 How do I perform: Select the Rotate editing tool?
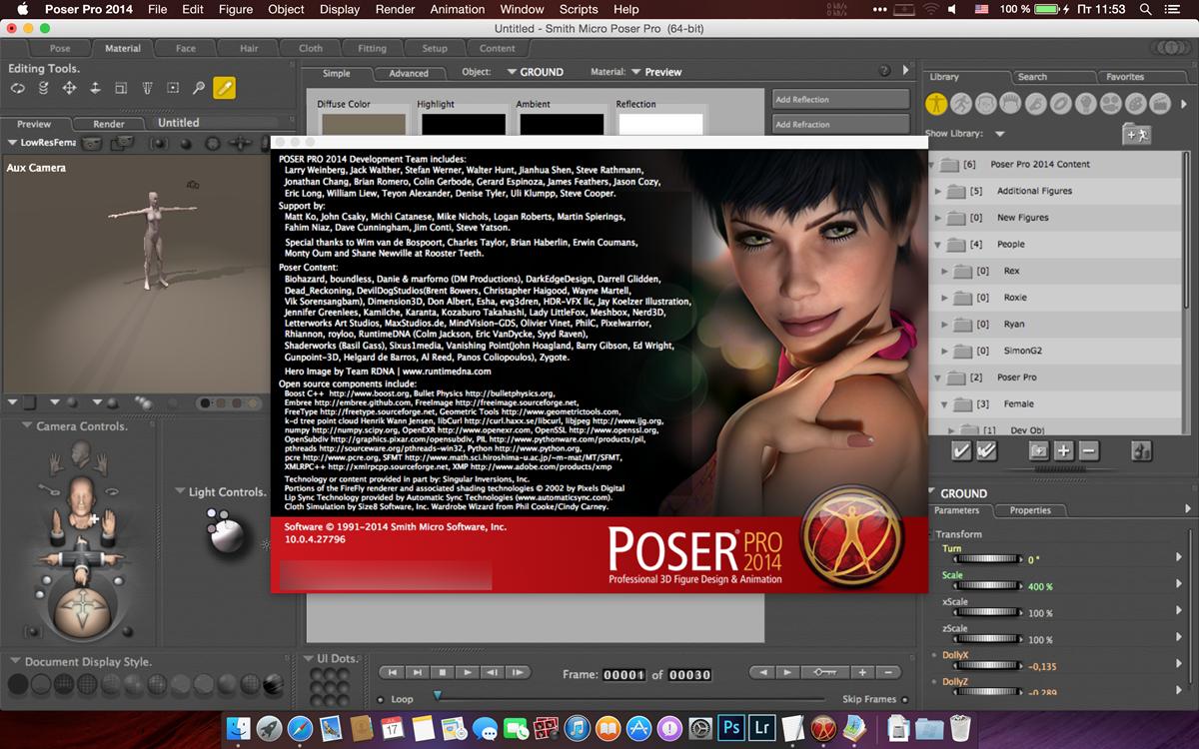(17, 89)
